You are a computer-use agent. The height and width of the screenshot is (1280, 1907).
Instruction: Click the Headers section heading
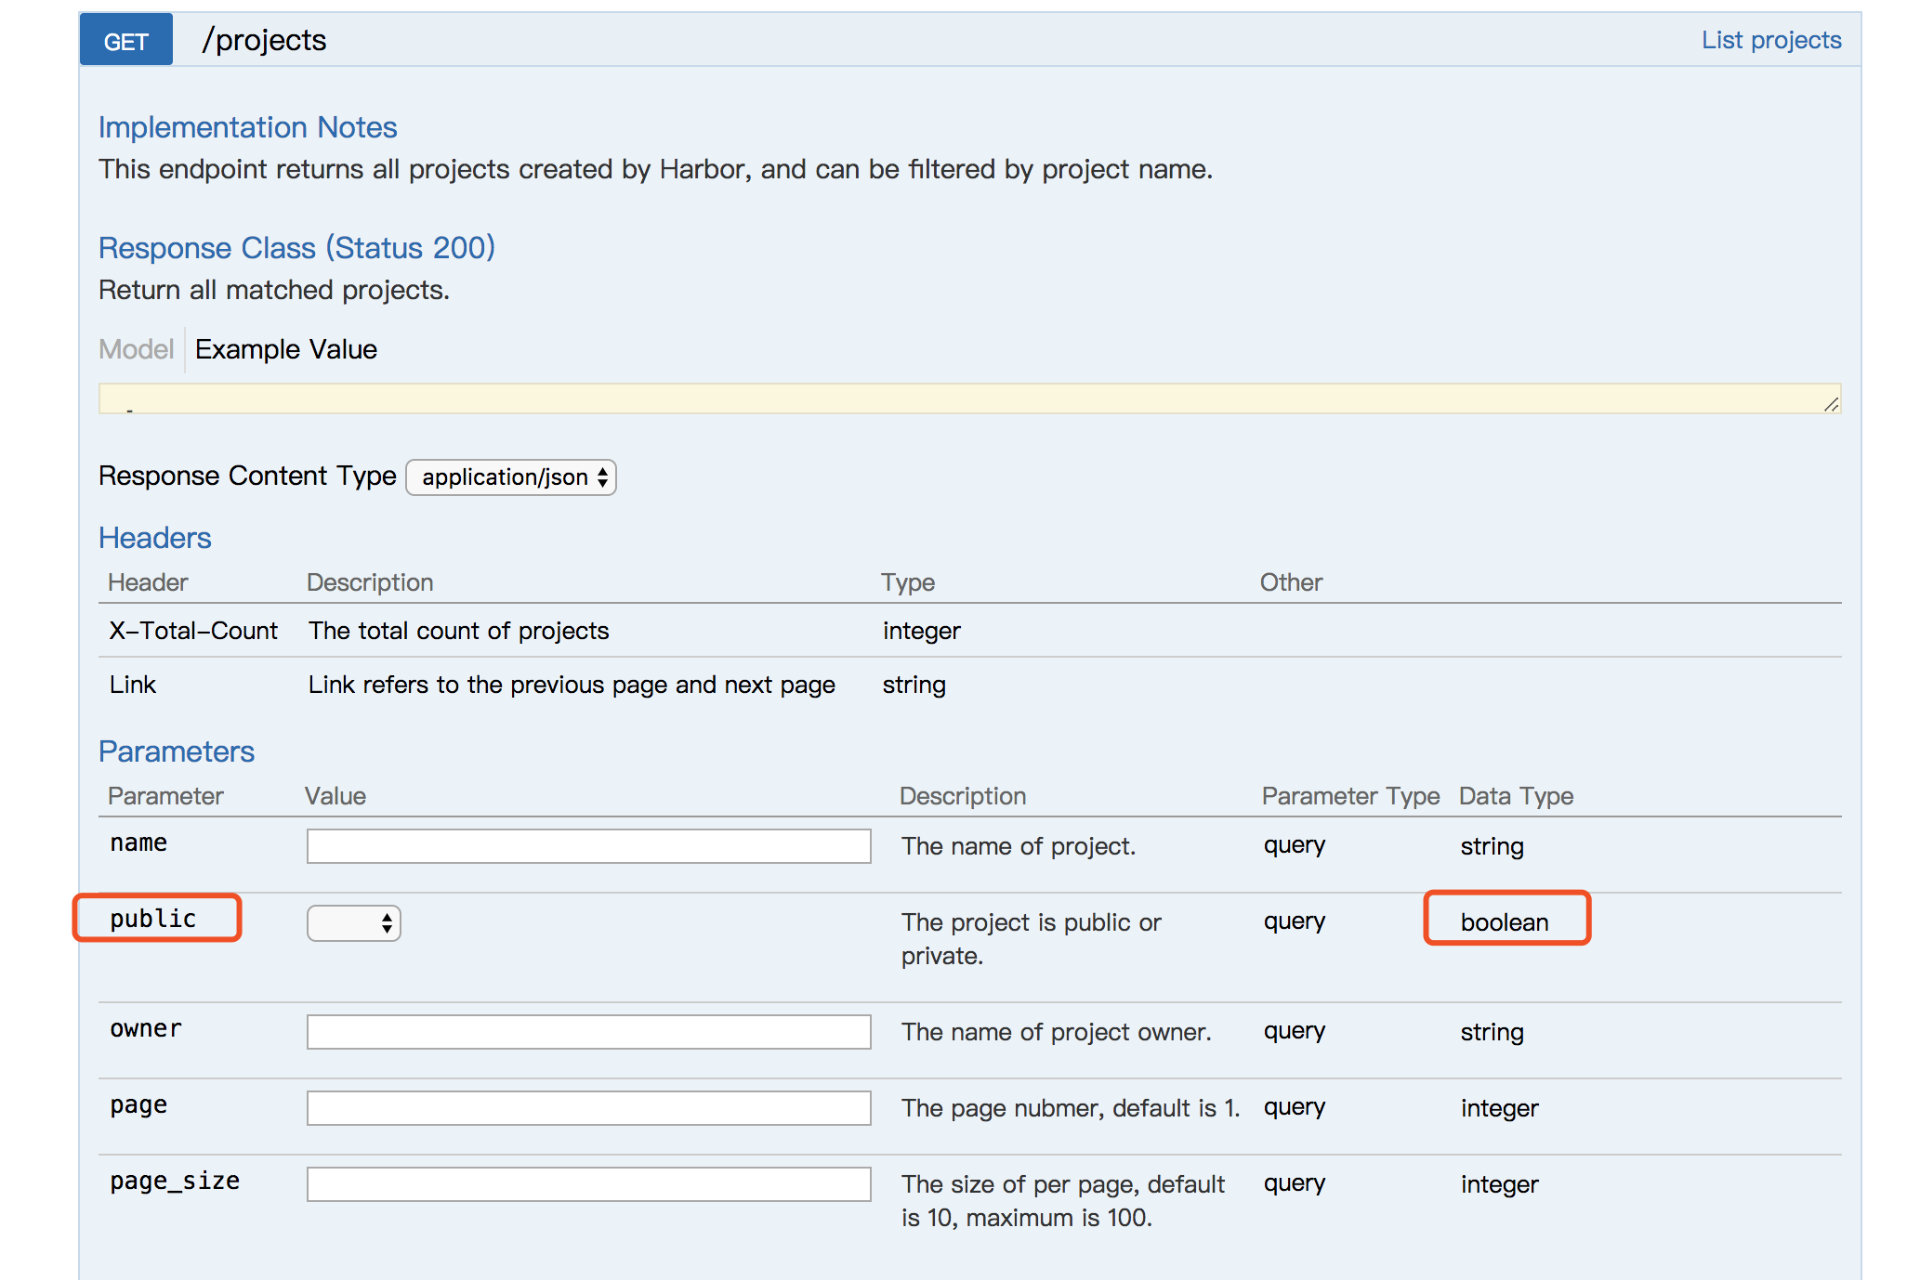tap(155, 538)
